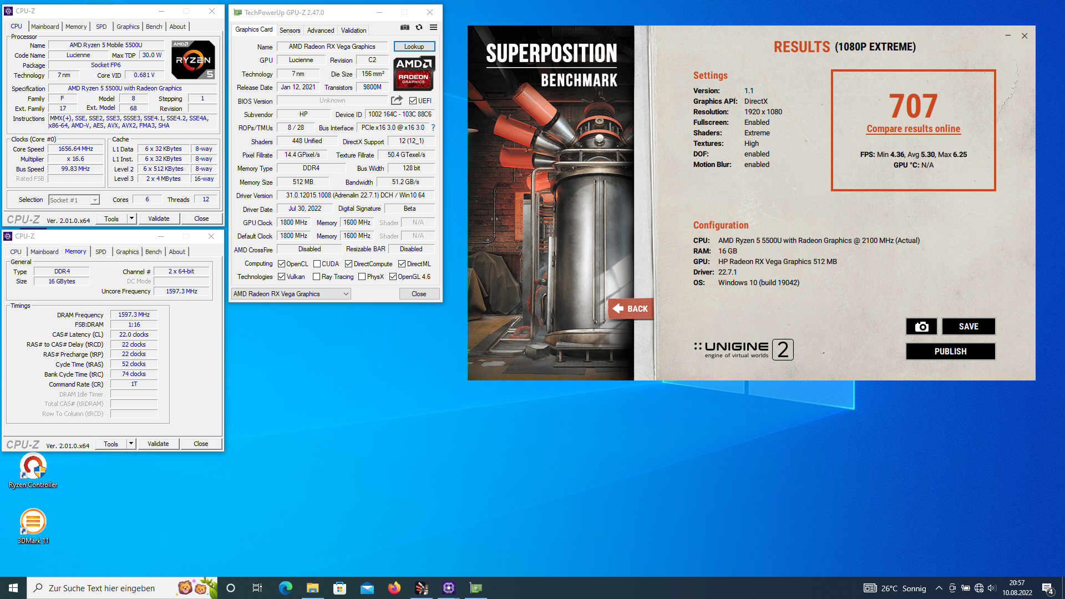This screenshot has height=599, width=1065.
Task: Toggle the UEFI checkbox in GPU-Z
Action: [413, 100]
